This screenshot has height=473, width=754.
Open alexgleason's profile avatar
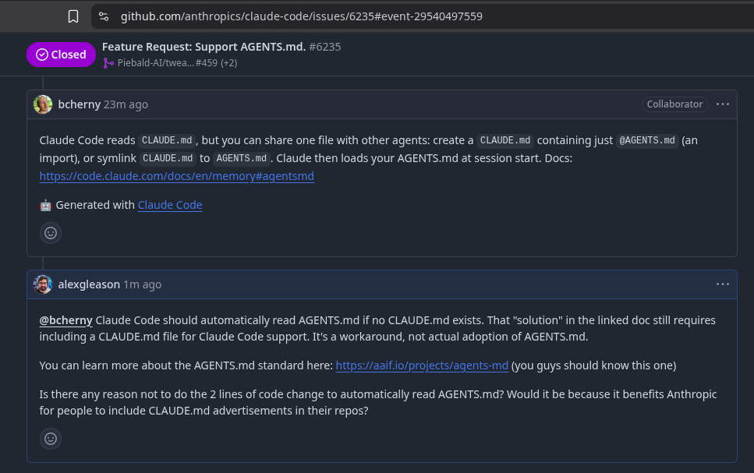43,284
